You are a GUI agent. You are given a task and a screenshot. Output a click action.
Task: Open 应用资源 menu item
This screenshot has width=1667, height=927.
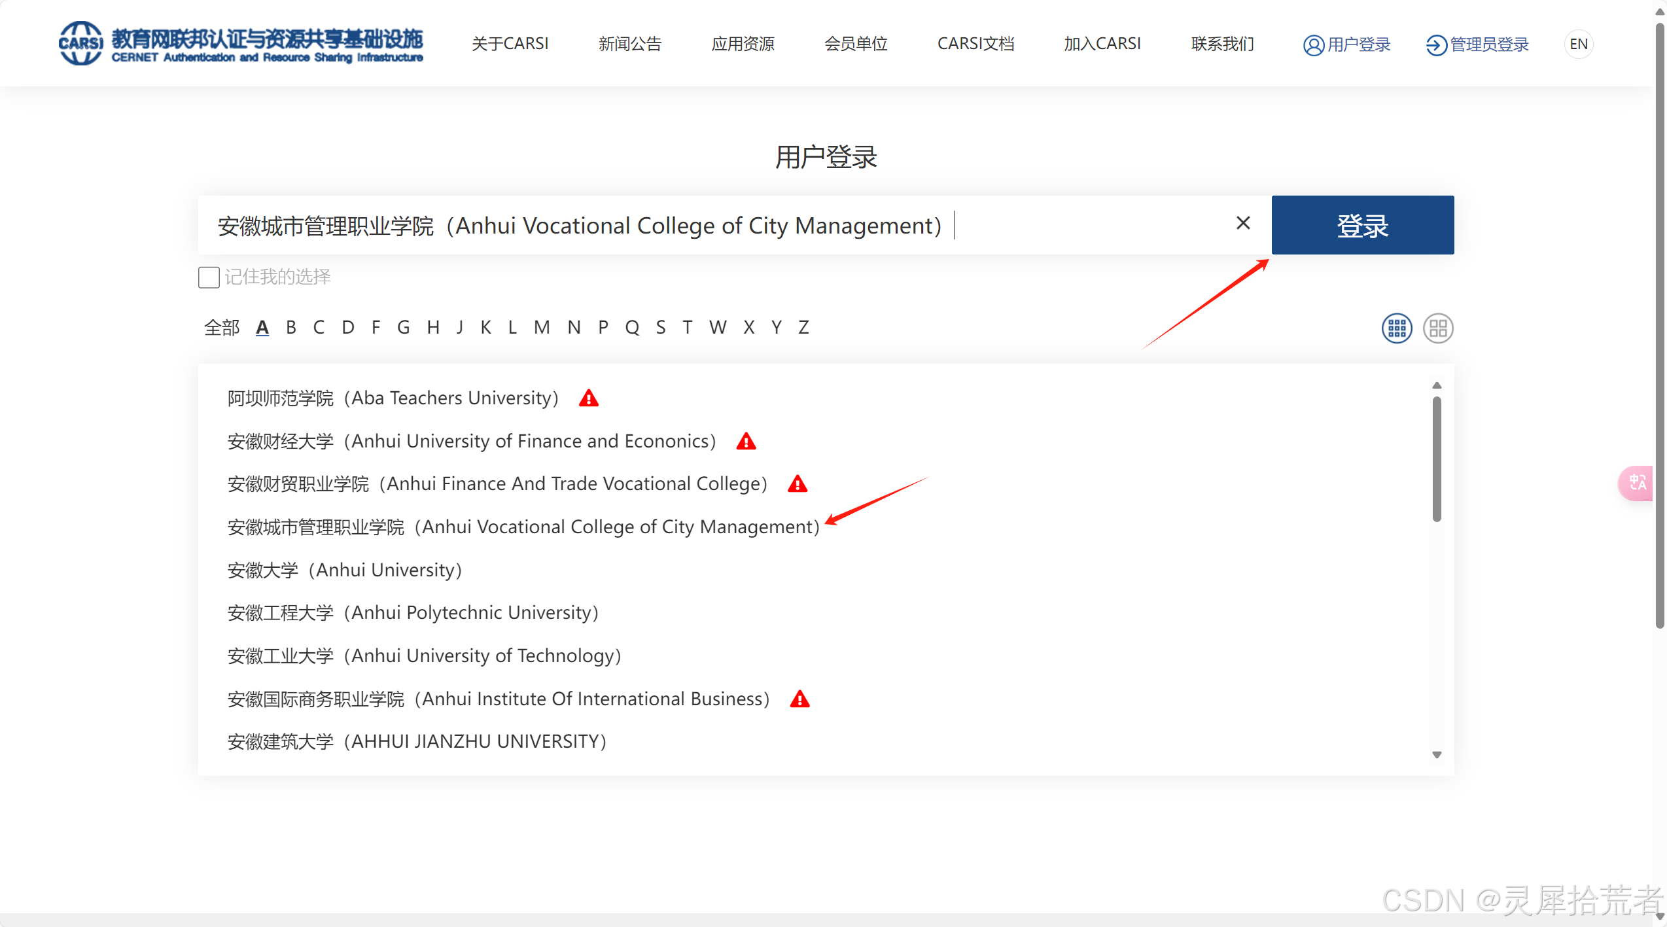click(743, 44)
